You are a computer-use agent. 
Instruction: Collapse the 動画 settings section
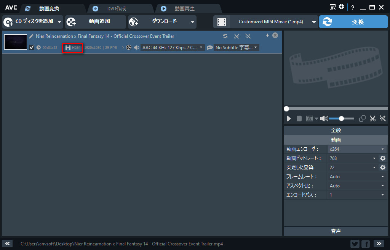click(336, 140)
